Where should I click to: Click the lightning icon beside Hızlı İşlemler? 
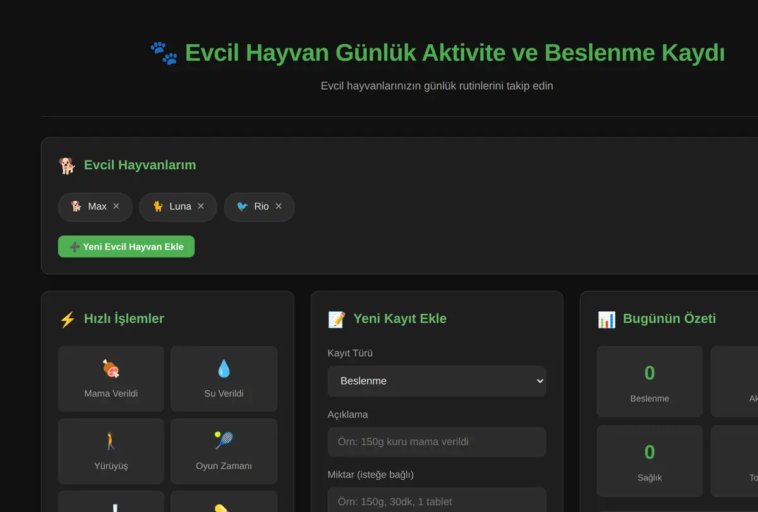tap(67, 319)
